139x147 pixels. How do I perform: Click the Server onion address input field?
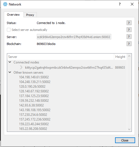[74, 37]
